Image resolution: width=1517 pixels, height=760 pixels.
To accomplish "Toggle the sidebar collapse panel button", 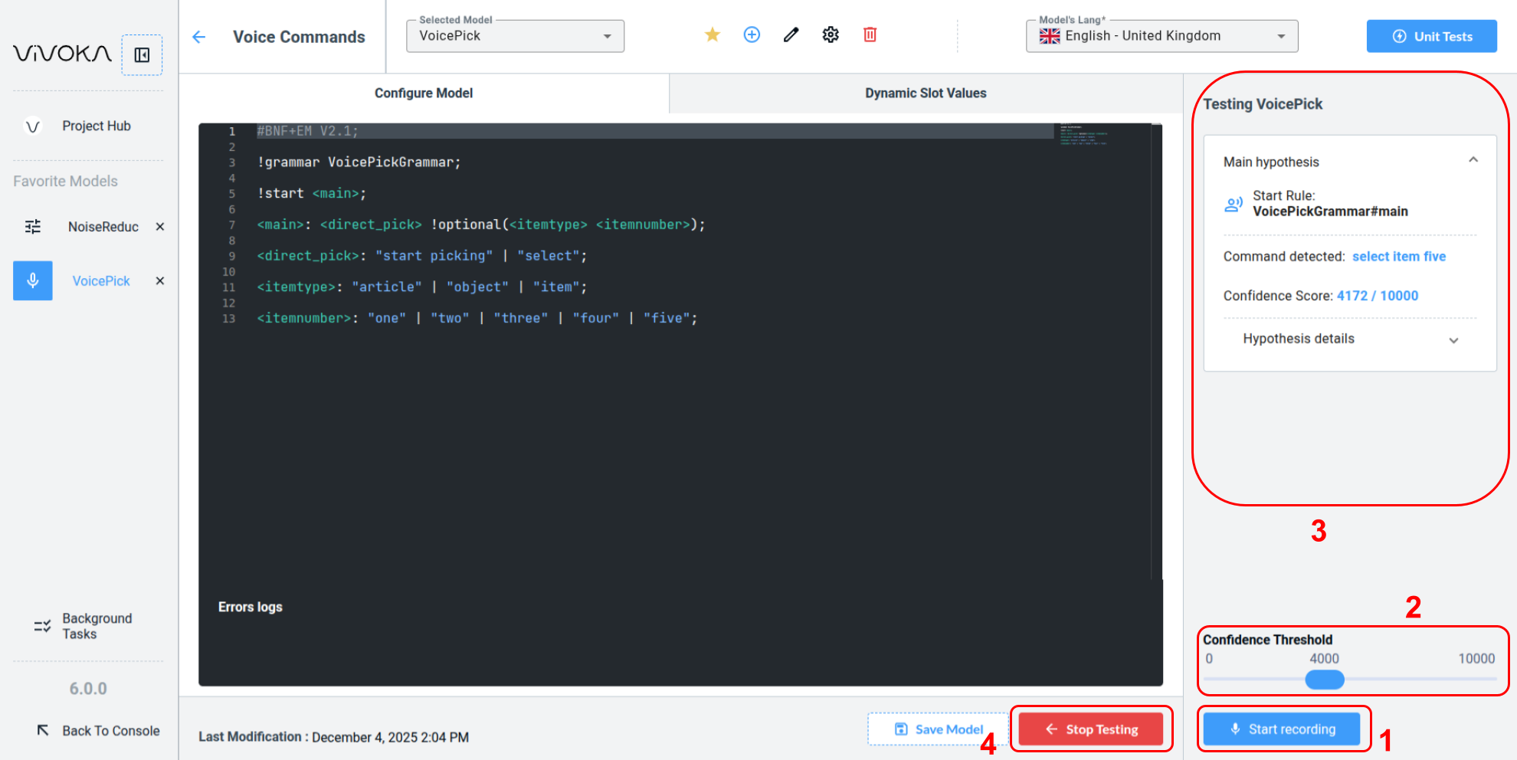I will point(142,54).
